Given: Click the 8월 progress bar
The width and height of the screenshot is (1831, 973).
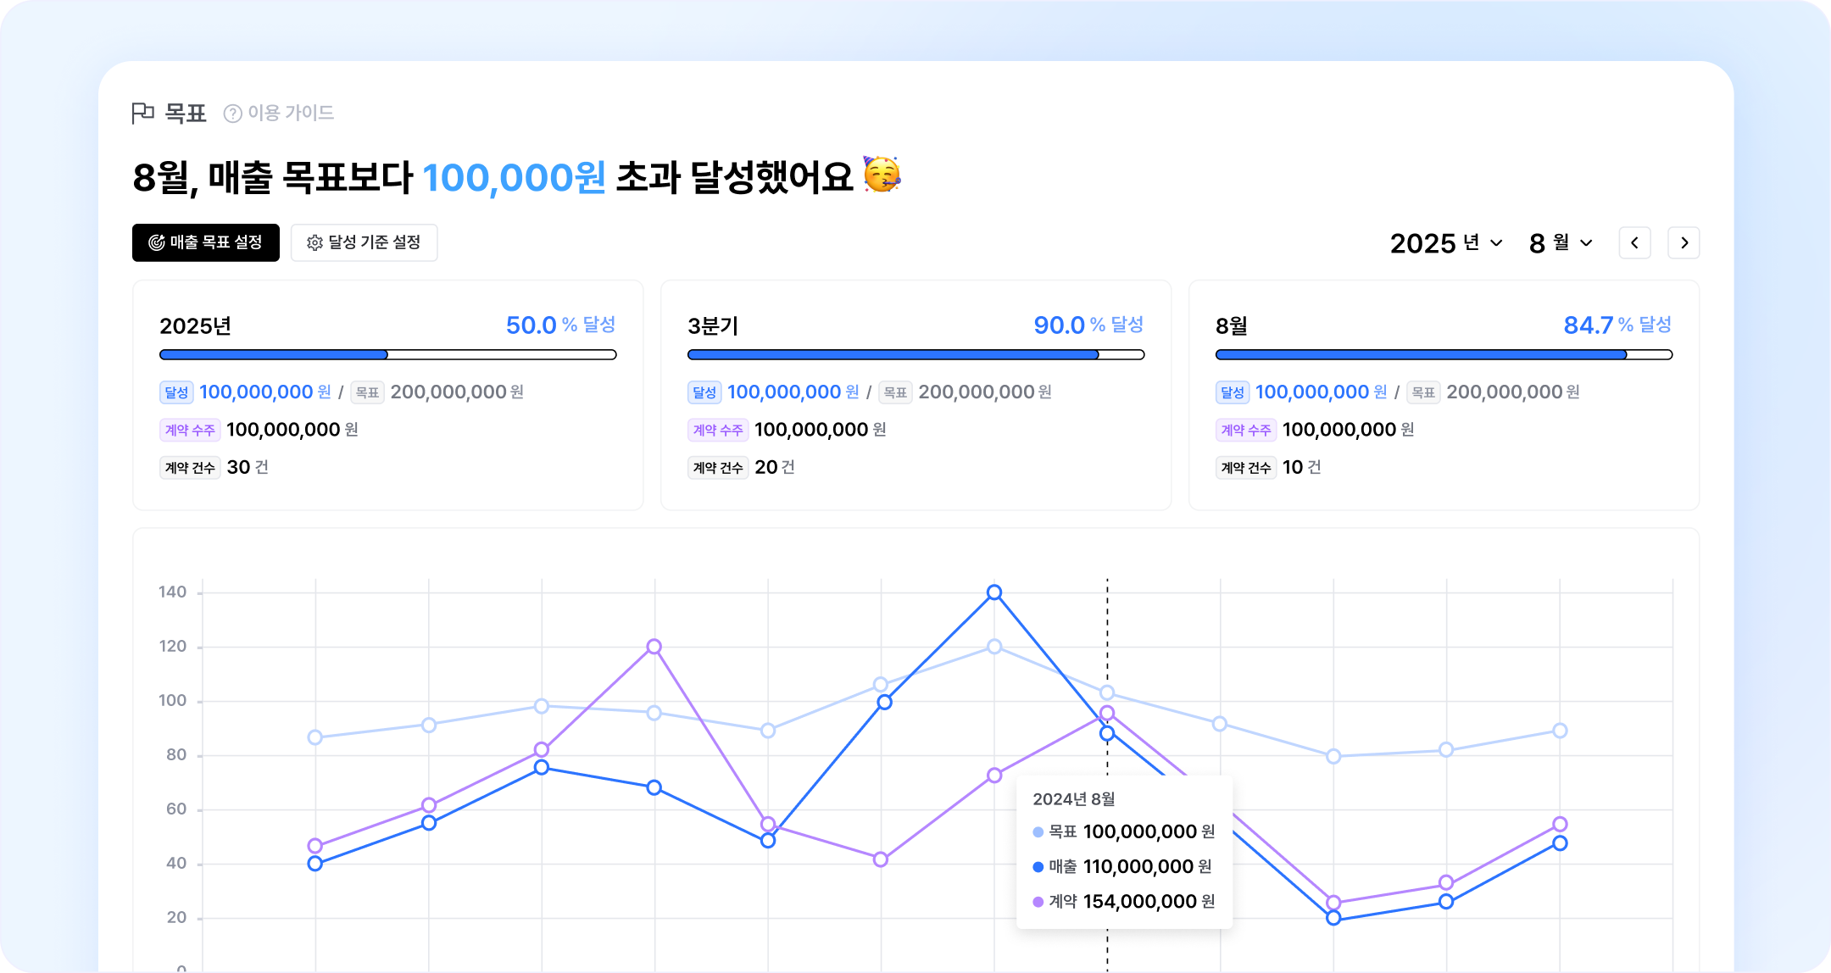Looking at the screenshot, I should coord(1444,355).
